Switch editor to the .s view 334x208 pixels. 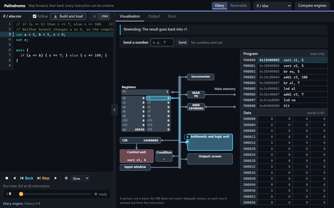point(94,16)
